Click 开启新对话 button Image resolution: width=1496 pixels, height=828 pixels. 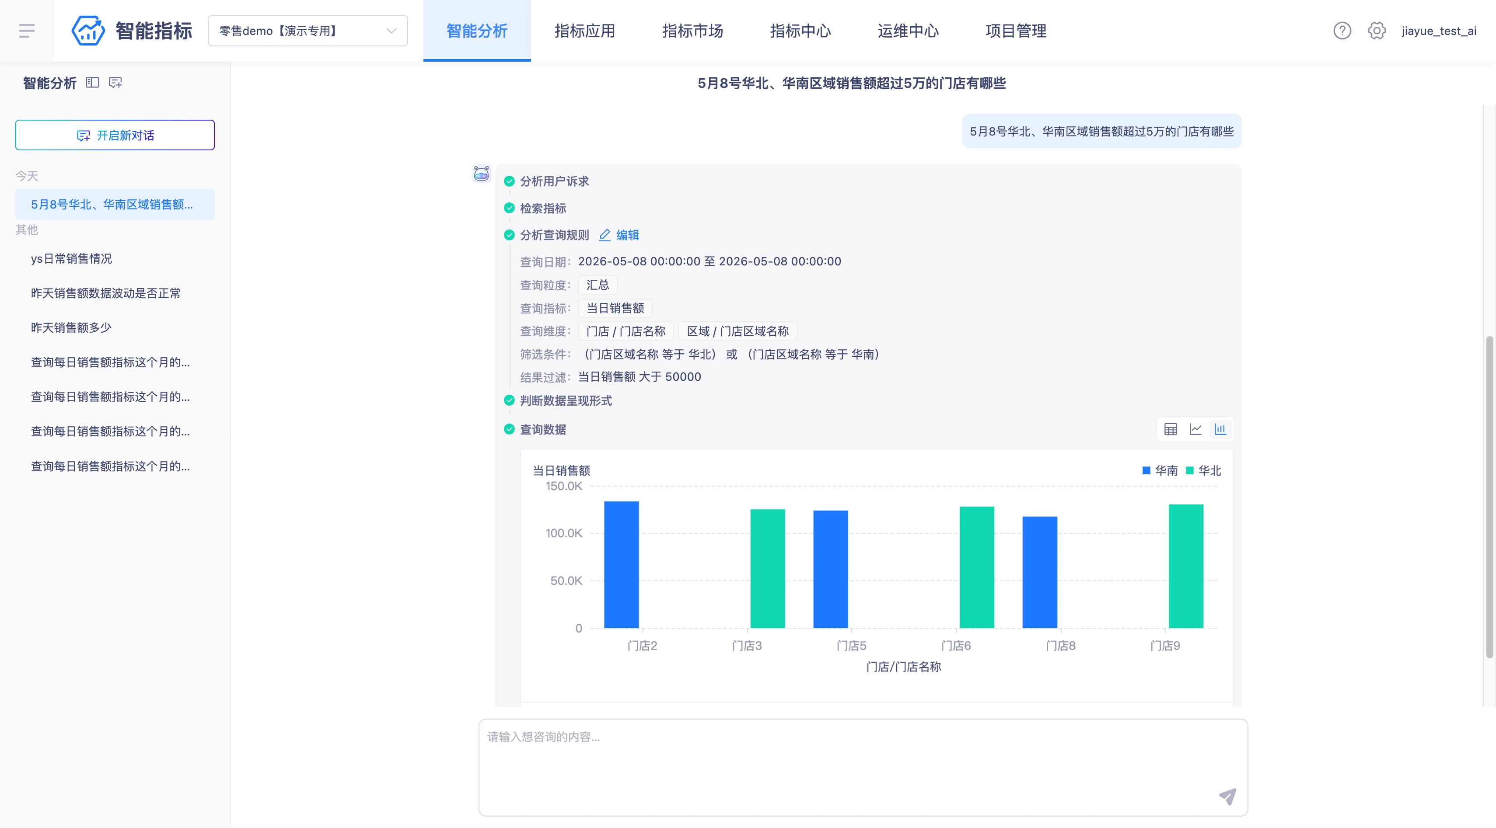pyautogui.click(x=115, y=135)
